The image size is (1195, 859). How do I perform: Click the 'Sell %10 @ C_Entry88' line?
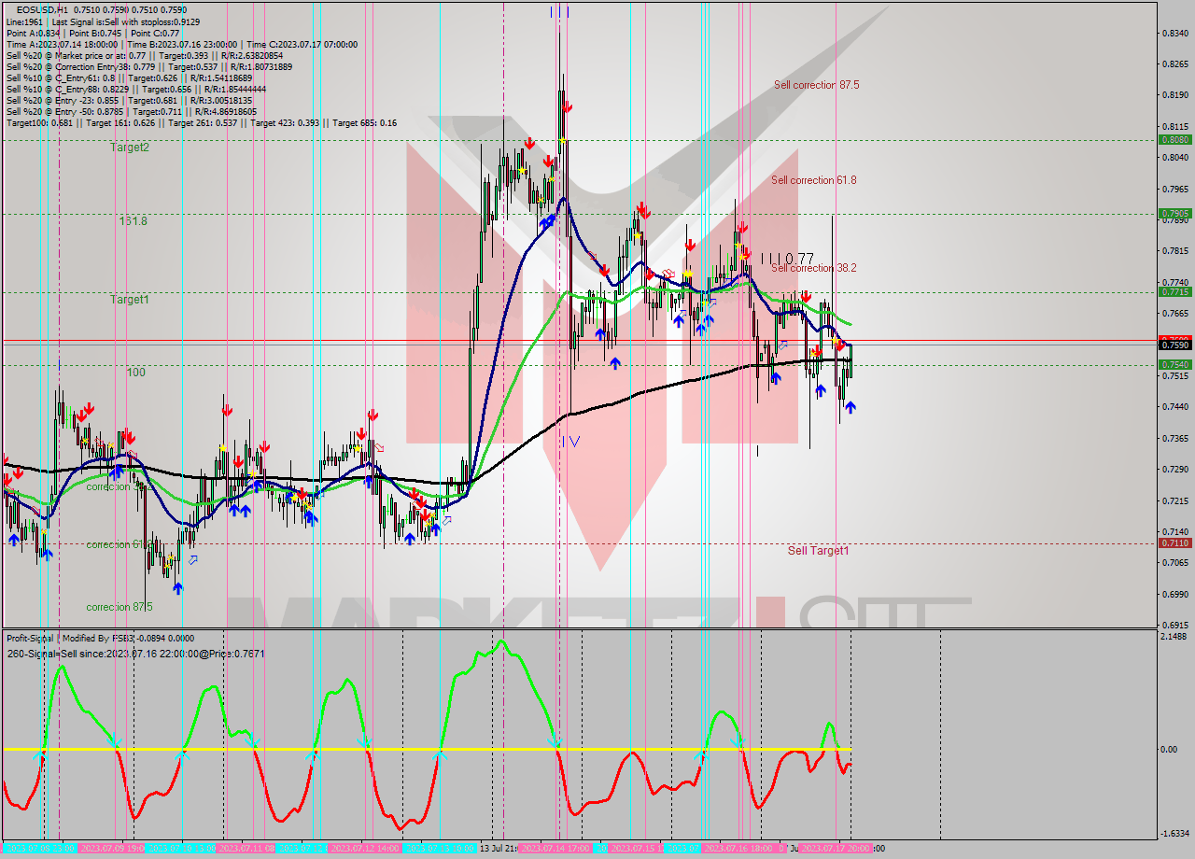[136, 89]
